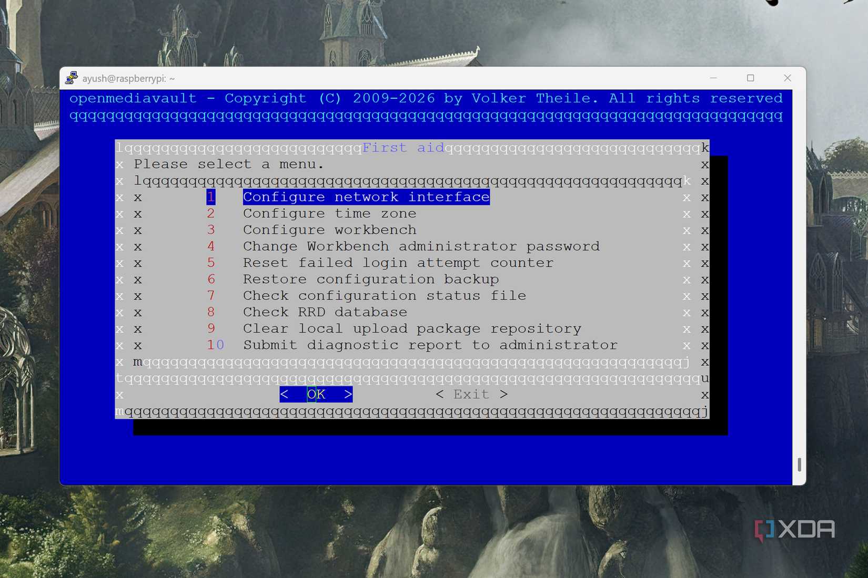The image size is (868, 578).
Task: Click the terminal window vertical scrollbar thumb
Action: (x=799, y=465)
